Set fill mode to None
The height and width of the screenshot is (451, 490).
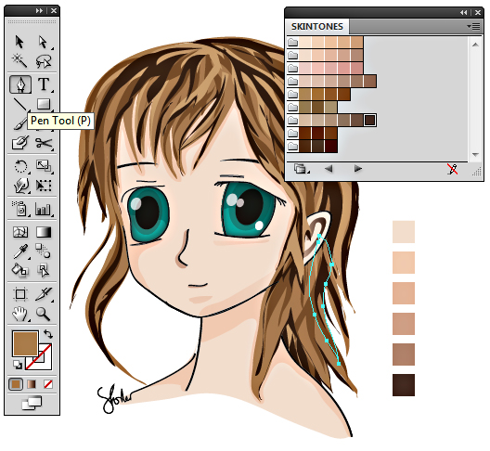[48, 384]
